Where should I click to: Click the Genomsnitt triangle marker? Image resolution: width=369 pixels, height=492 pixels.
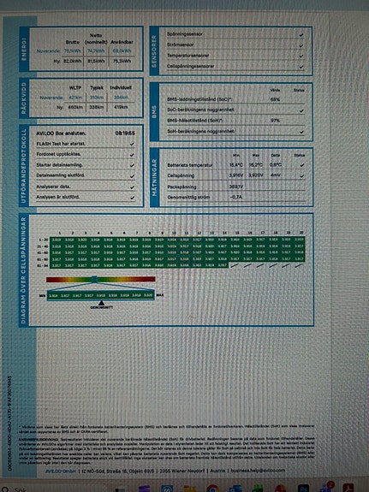pyautogui.click(x=101, y=303)
